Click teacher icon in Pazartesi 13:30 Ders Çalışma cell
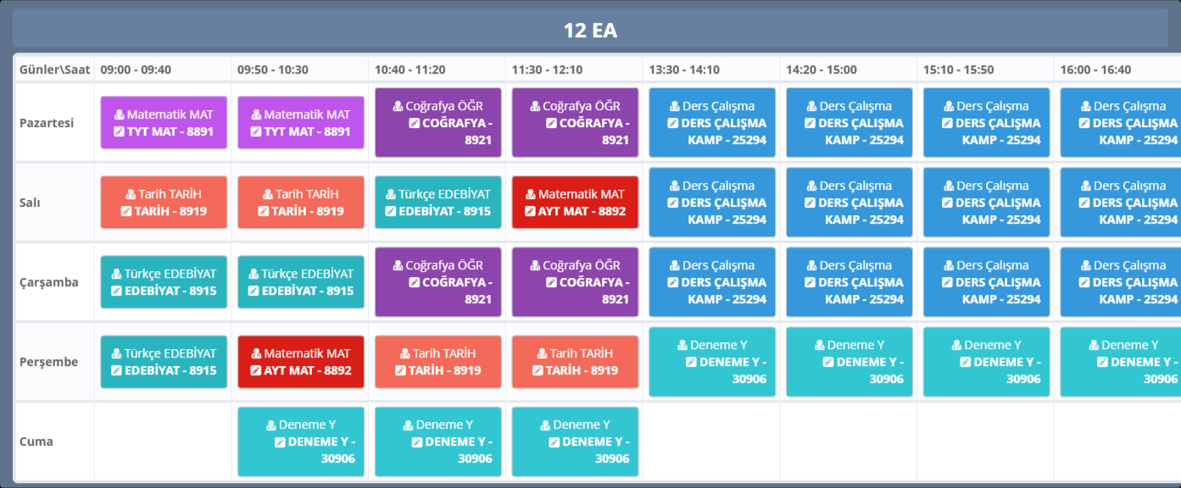The image size is (1181, 488). click(674, 106)
